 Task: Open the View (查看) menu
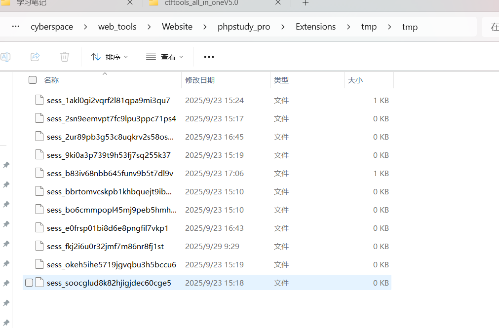[x=164, y=57]
